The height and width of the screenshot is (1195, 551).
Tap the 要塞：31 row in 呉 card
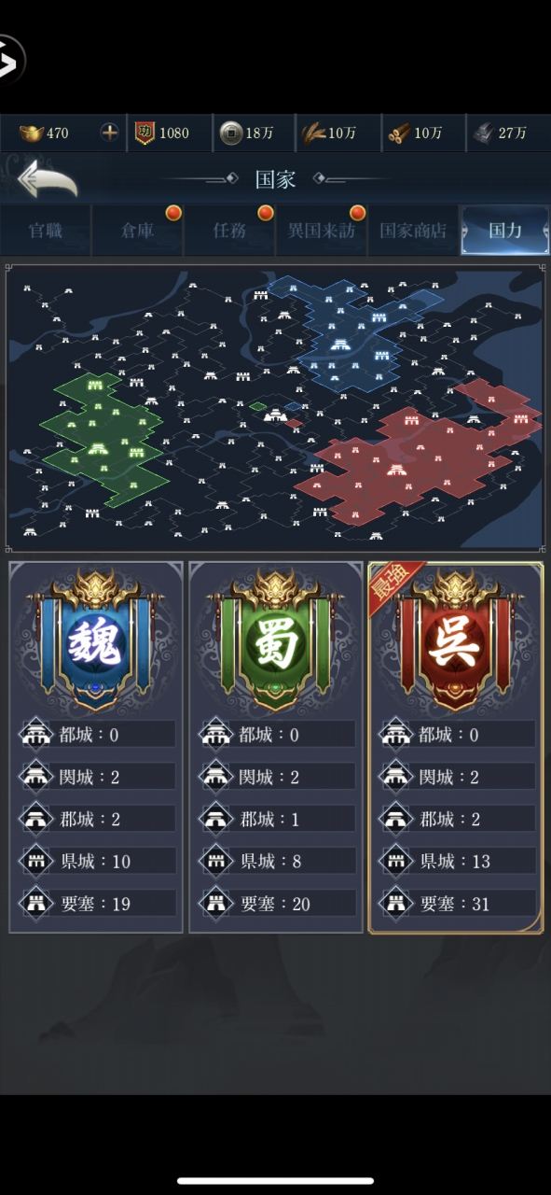[455, 904]
